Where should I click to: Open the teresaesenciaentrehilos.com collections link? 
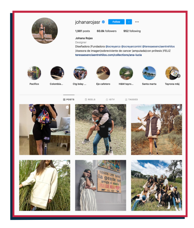(x=108, y=55)
